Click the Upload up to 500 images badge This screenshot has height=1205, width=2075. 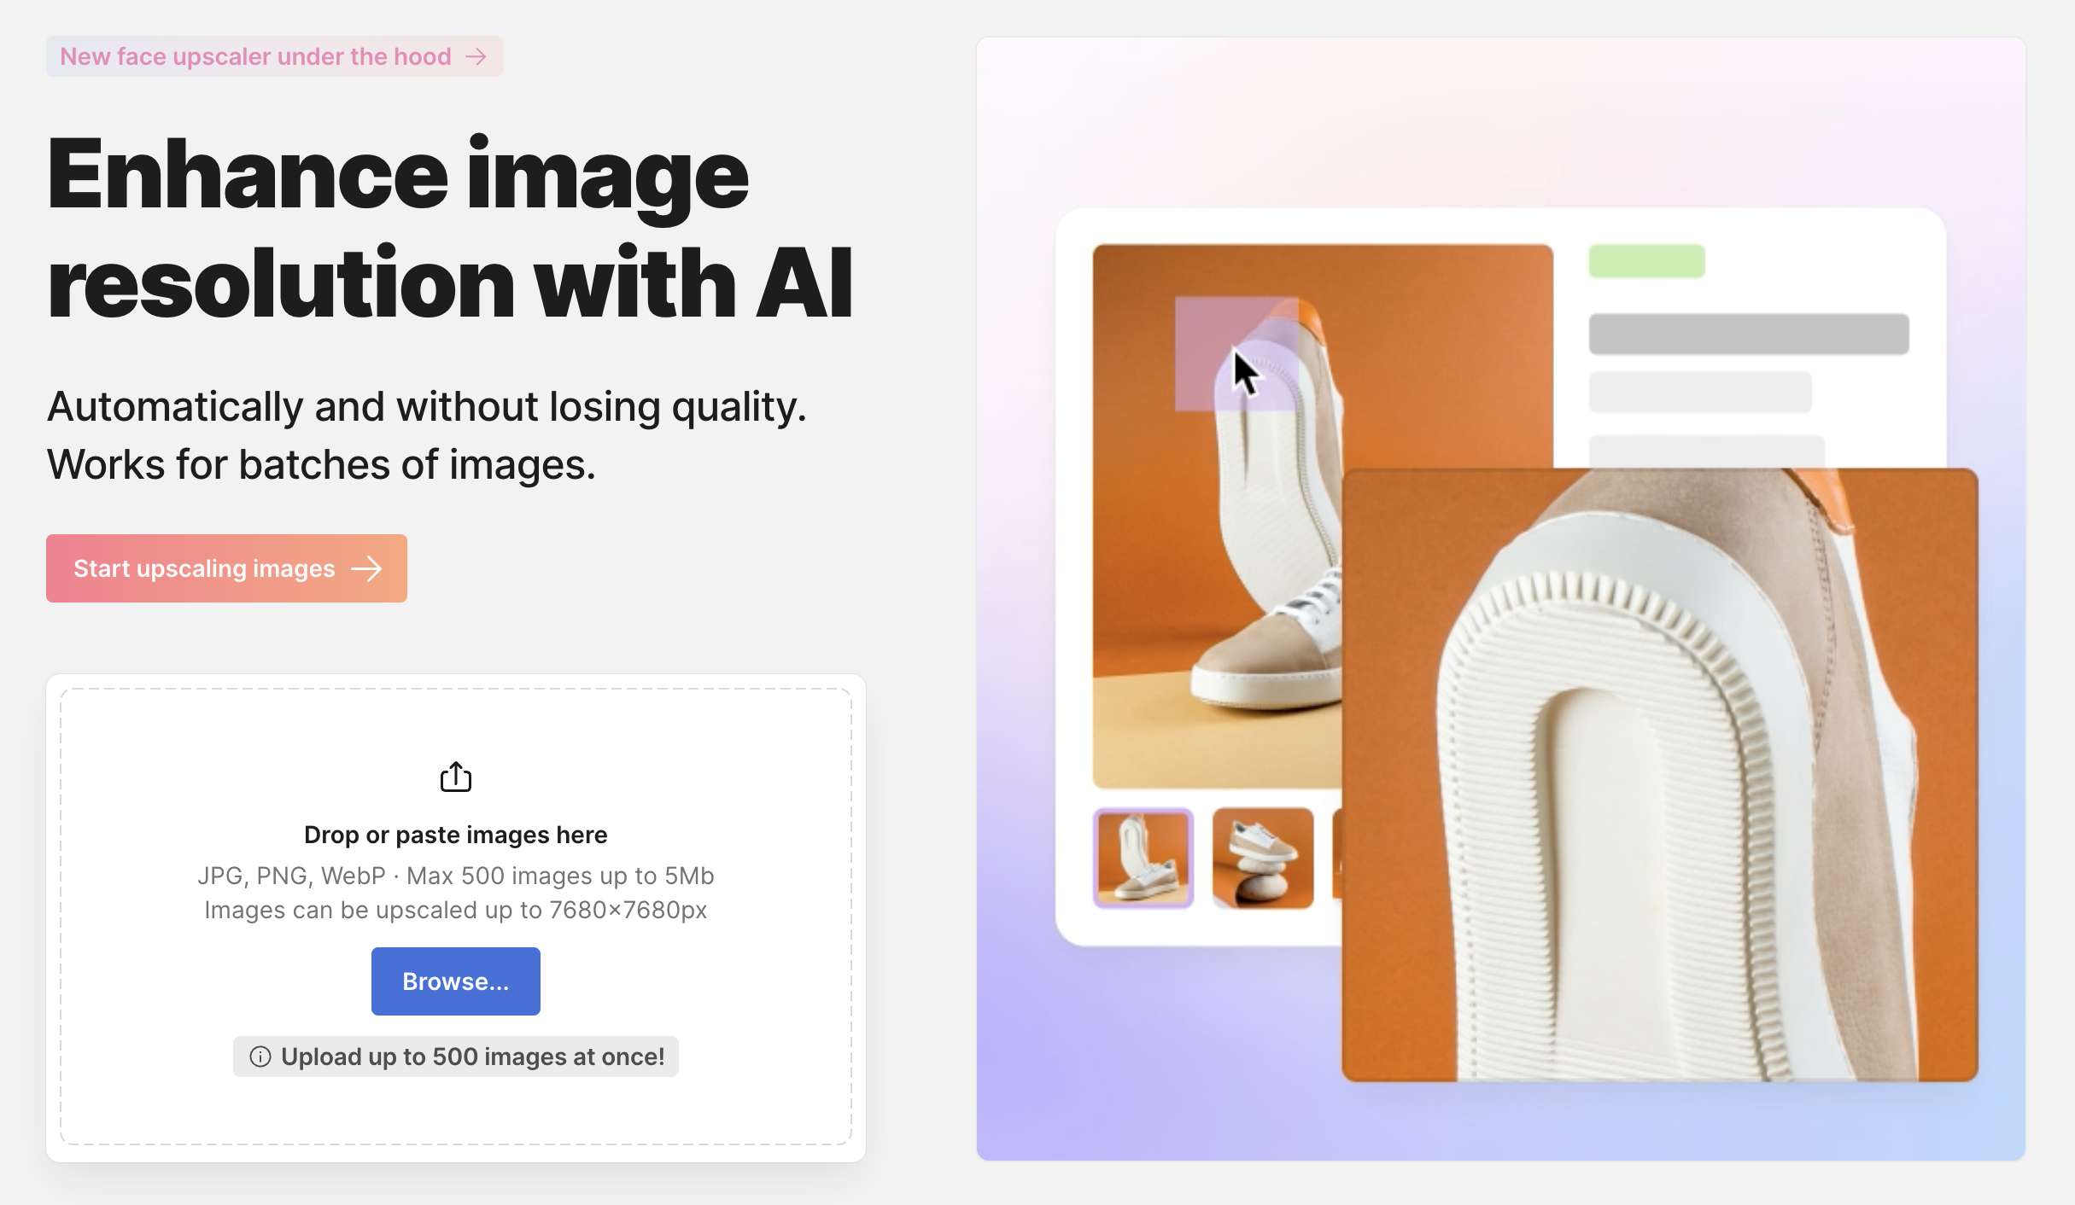[455, 1057]
